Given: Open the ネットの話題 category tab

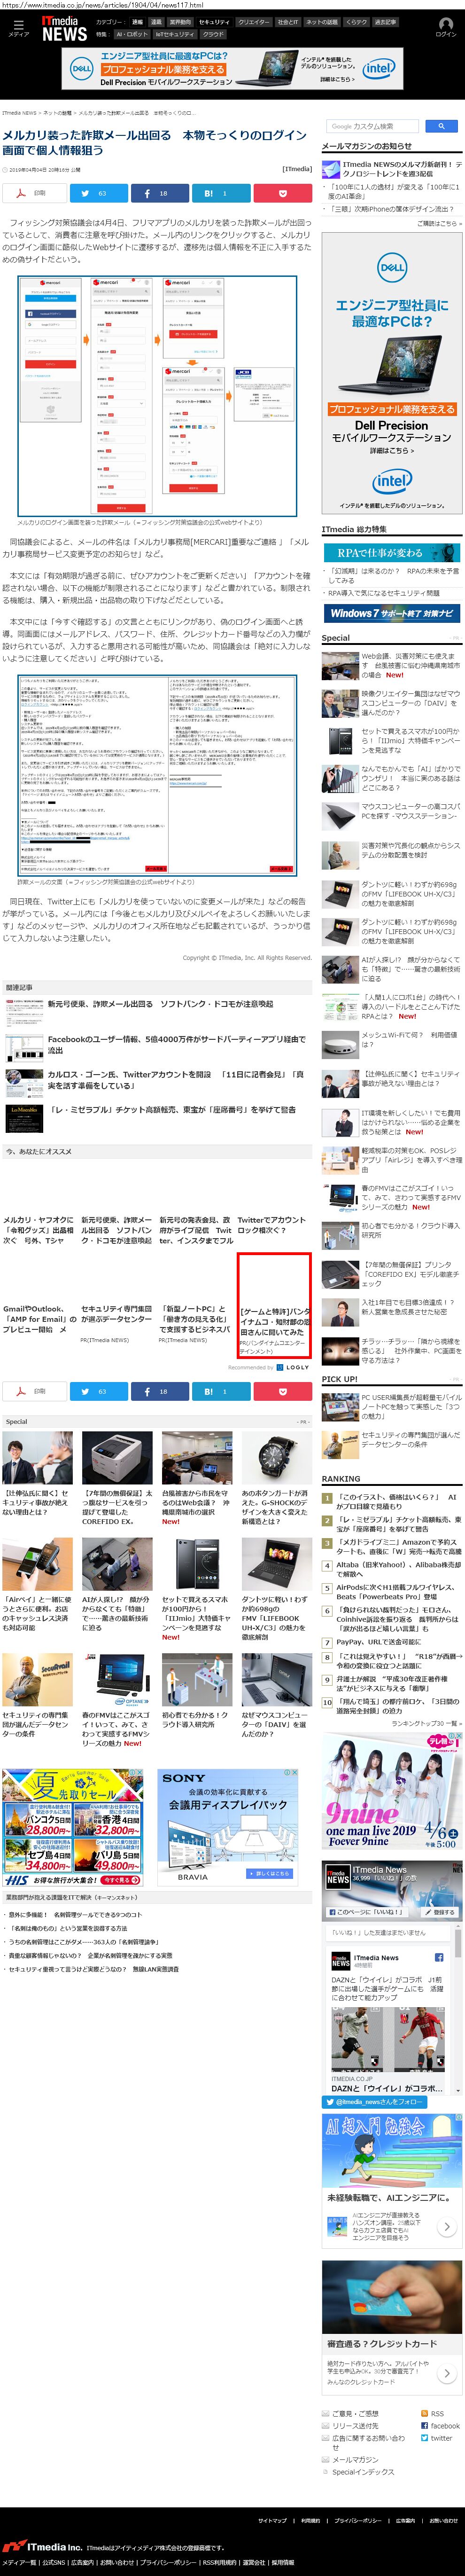Looking at the screenshot, I should coord(322,21).
